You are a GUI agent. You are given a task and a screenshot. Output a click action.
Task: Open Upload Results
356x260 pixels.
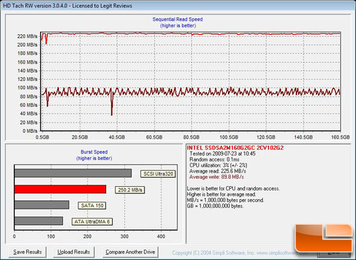[74, 252]
